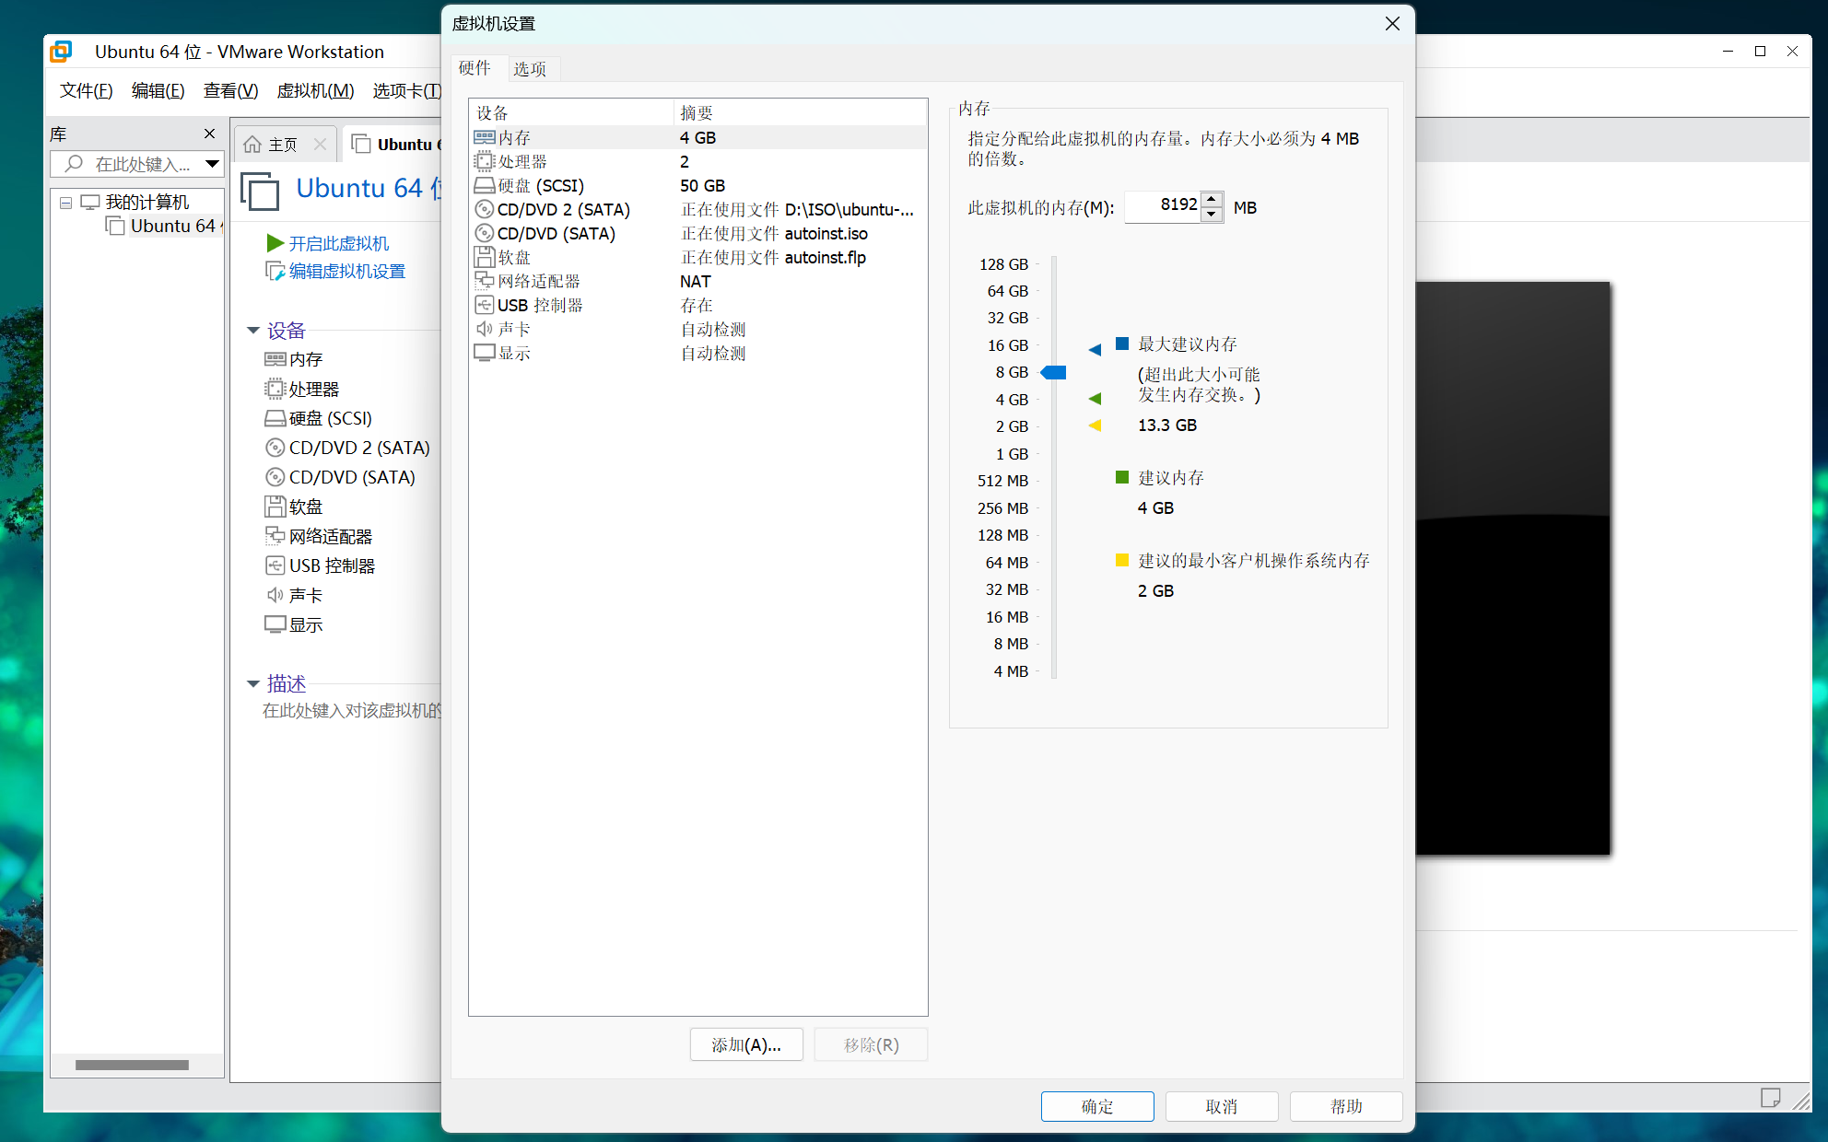Screen dimensions: 1828x1142
Task: Click the 摘要 column header
Action: (800, 113)
